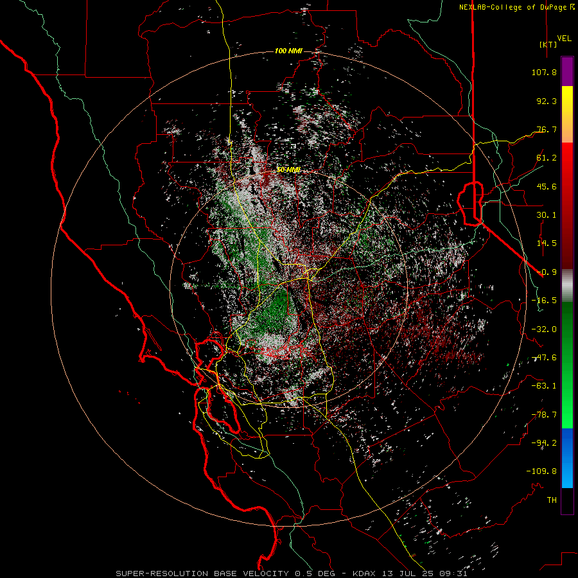Click the 76.7 legend value
578x578 pixels.
point(547,129)
